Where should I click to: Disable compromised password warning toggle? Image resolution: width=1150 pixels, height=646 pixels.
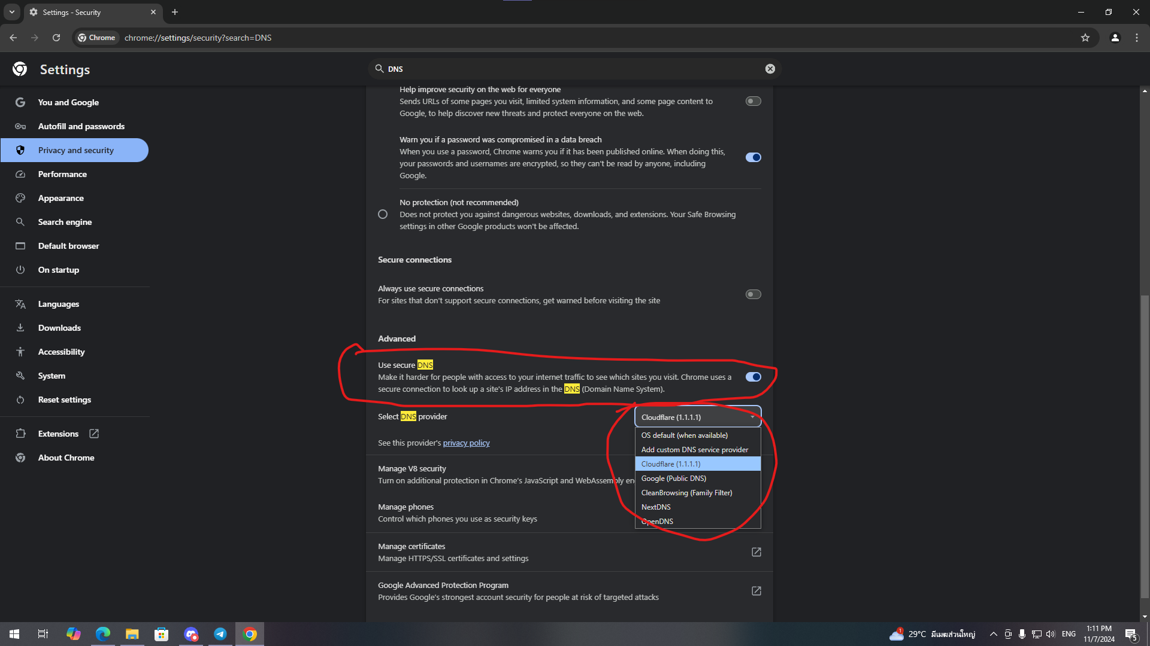(x=753, y=157)
